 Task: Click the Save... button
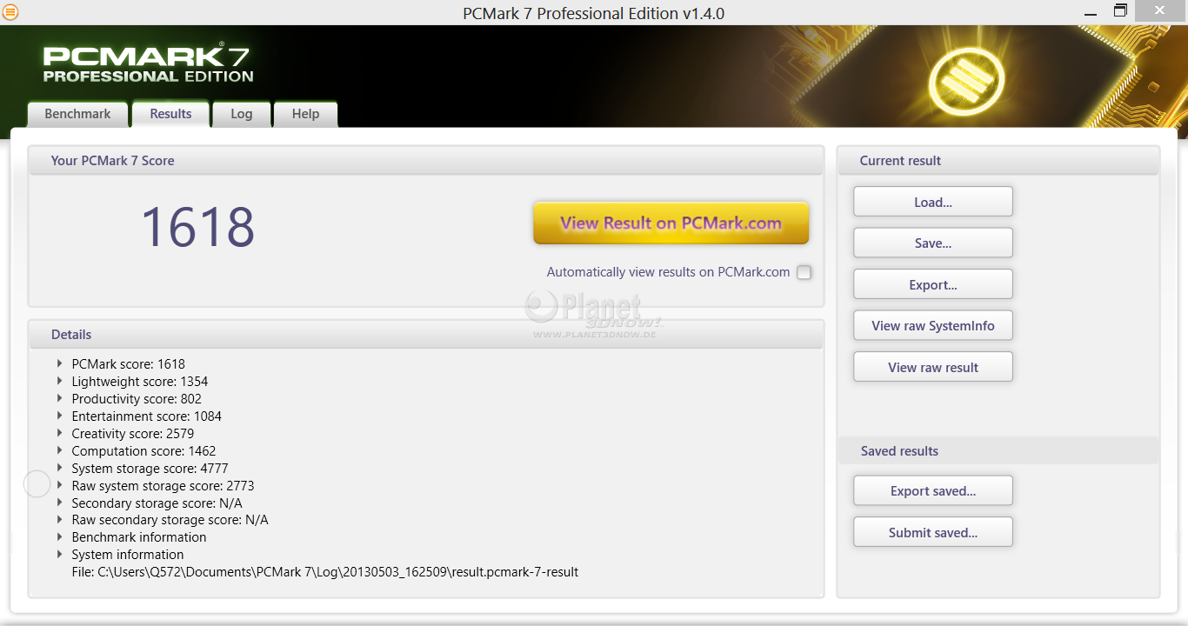tap(933, 243)
